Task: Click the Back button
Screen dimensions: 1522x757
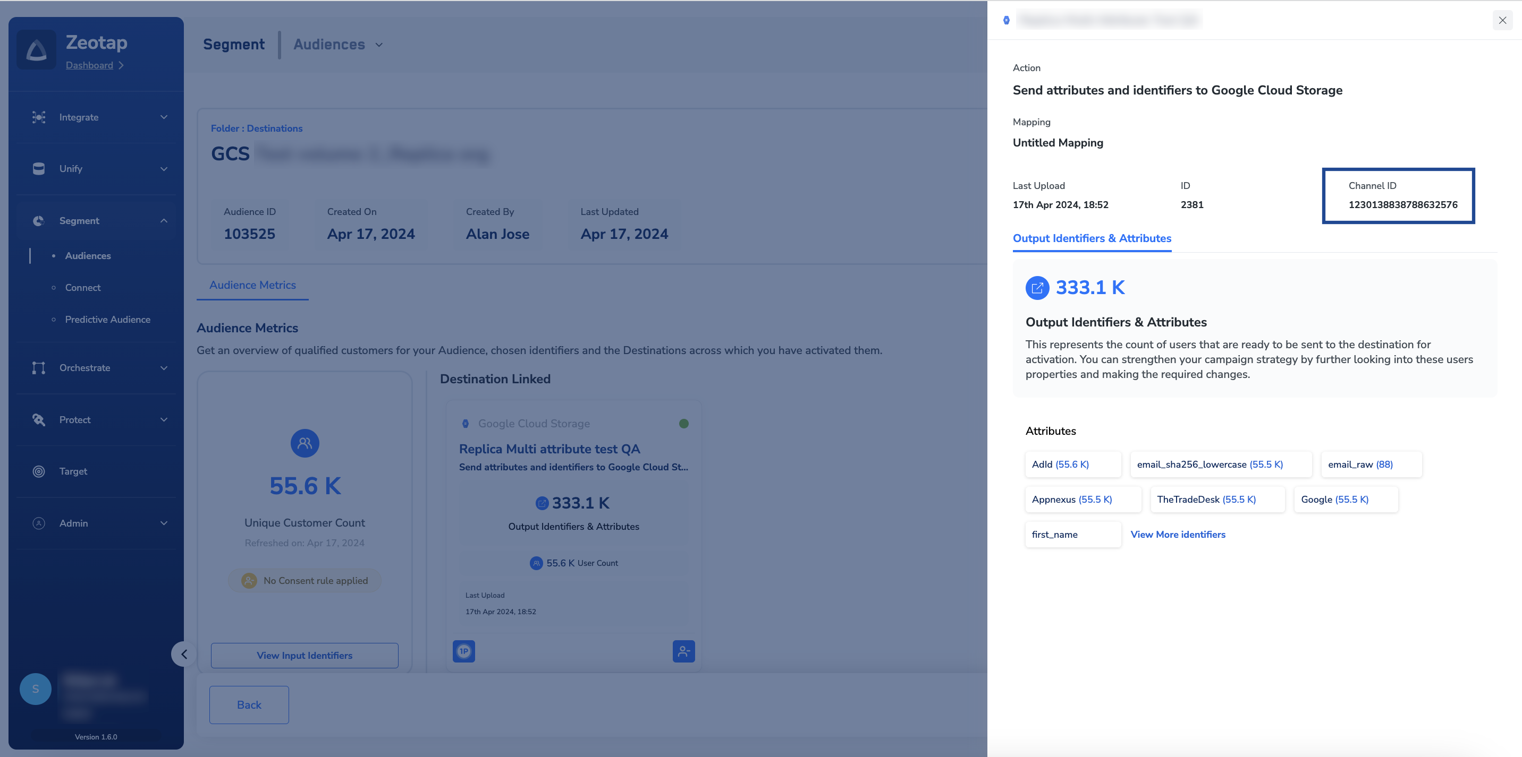Action: pyautogui.click(x=249, y=705)
